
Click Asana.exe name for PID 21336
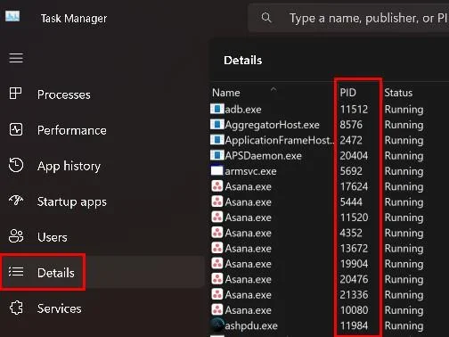point(249,295)
